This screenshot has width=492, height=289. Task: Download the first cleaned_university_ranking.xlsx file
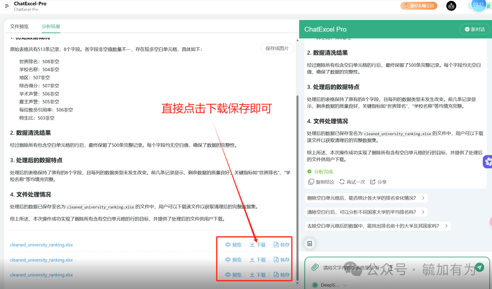click(257, 244)
